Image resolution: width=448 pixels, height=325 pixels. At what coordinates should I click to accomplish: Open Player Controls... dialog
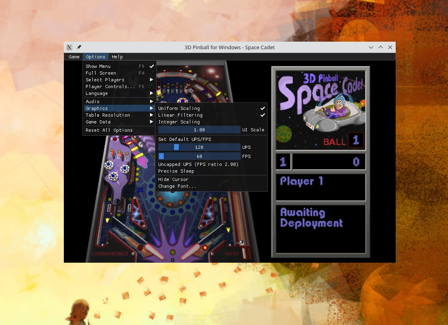119,87
